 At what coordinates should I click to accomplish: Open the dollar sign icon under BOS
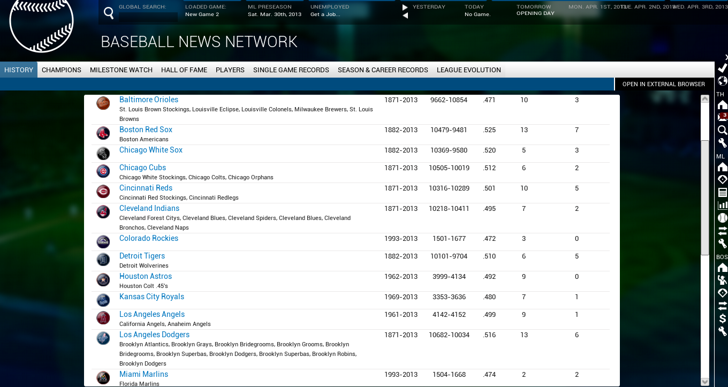722,318
